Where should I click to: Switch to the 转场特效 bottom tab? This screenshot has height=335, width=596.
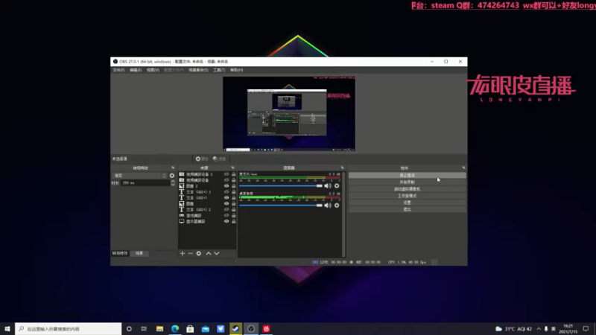pyautogui.click(x=120, y=253)
